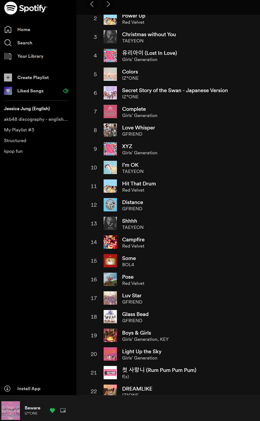Go forward with the right arrow
260x421 pixels.
click(108, 4)
